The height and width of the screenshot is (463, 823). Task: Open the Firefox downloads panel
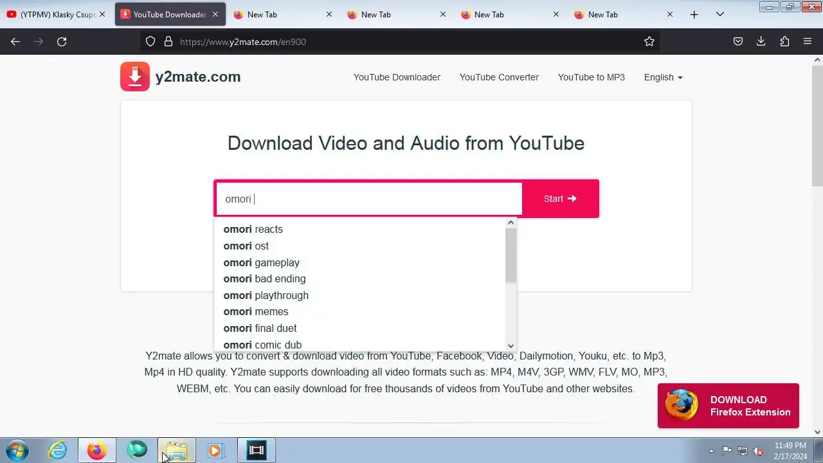point(761,41)
